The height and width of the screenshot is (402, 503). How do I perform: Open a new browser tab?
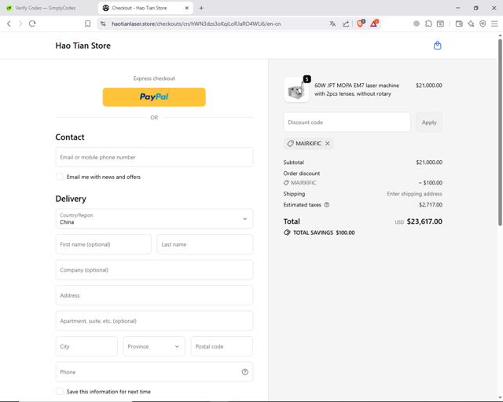(x=201, y=8)
